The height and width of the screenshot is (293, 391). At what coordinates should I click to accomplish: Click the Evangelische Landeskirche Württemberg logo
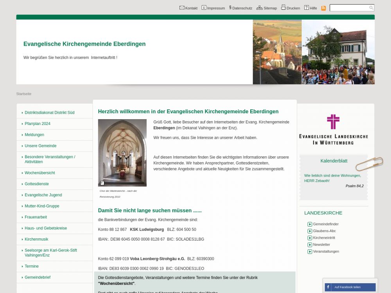pyautogui.click(x=333, y=130)
